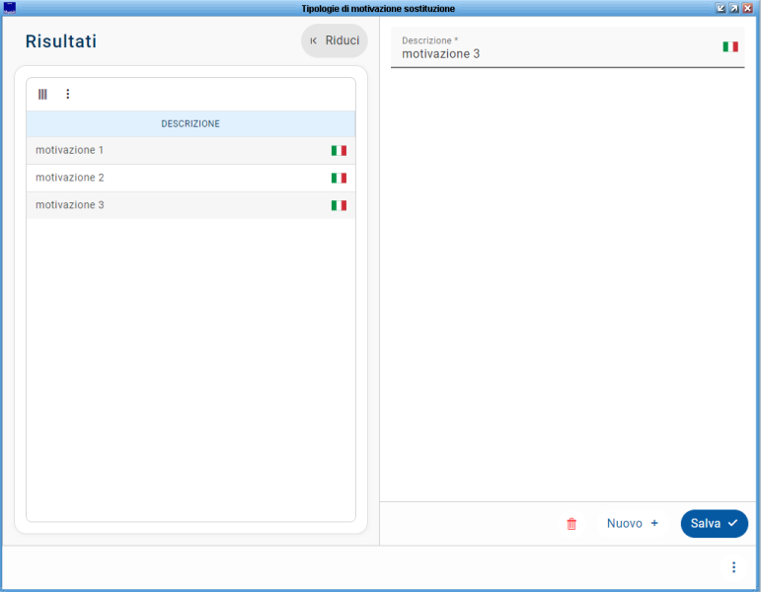Open the bottom-right three-dot options menu
This screenshot has height=592, width=761.
pyautogui.click(x=733, y=567)
